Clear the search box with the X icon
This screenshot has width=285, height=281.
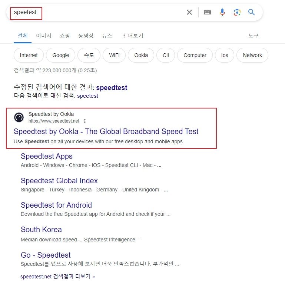189,12
